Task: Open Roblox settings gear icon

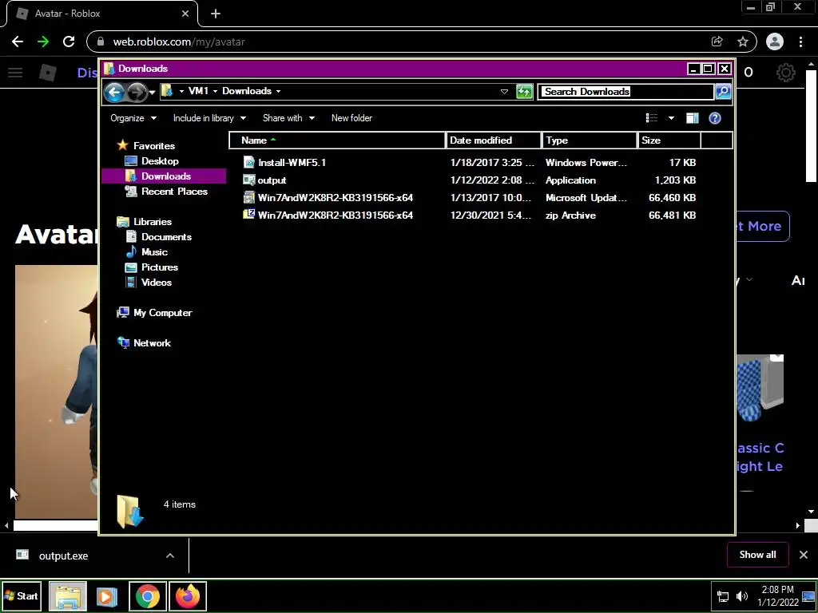Action: pos(786,73)
